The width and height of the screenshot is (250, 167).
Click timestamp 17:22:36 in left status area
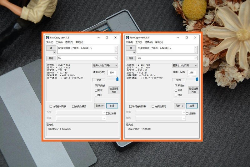[60, 129]
